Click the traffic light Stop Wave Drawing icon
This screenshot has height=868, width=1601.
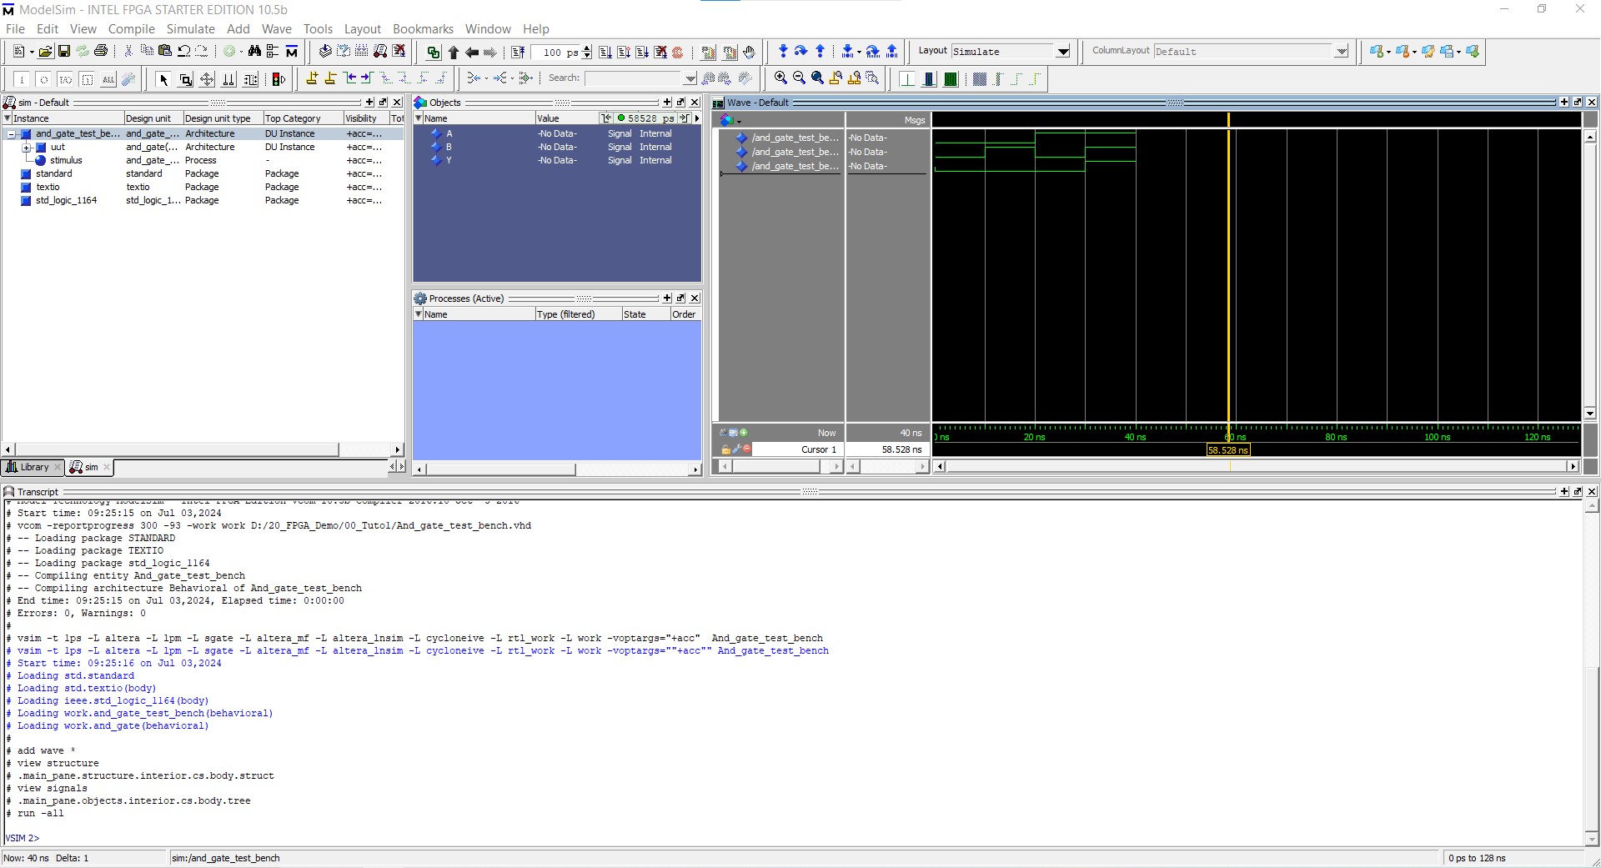pyautogui.click(x=279, y=79)
